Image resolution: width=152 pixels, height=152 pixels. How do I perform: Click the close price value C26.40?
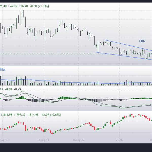click(23, 6)
